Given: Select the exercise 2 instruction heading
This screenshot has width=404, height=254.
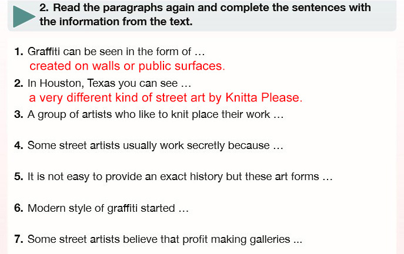Looking at the screenshot, I should pyautogui.click(x=205, y=15).
